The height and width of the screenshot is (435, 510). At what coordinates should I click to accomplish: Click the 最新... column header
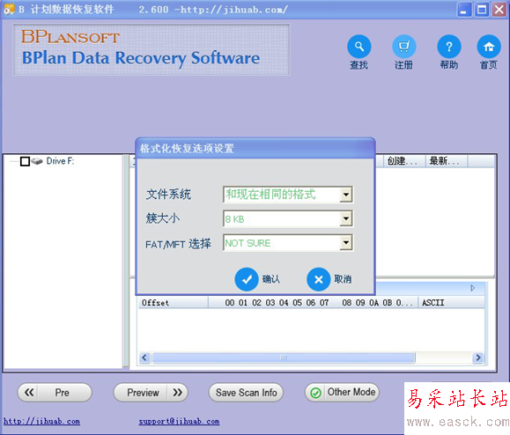(x=447, y=161)
